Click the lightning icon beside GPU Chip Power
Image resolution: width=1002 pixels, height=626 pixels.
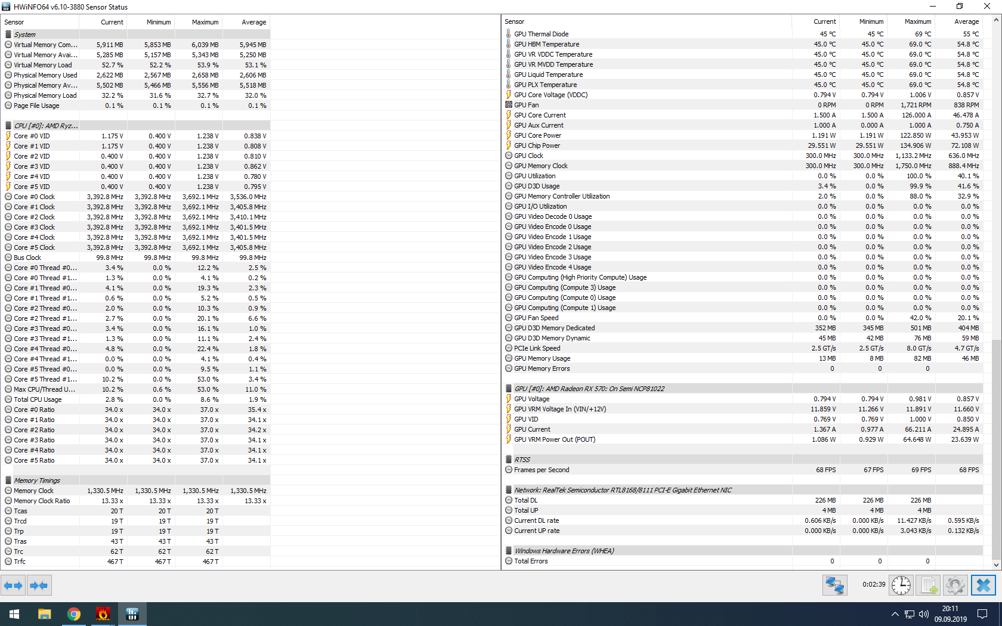pos(509,145)
